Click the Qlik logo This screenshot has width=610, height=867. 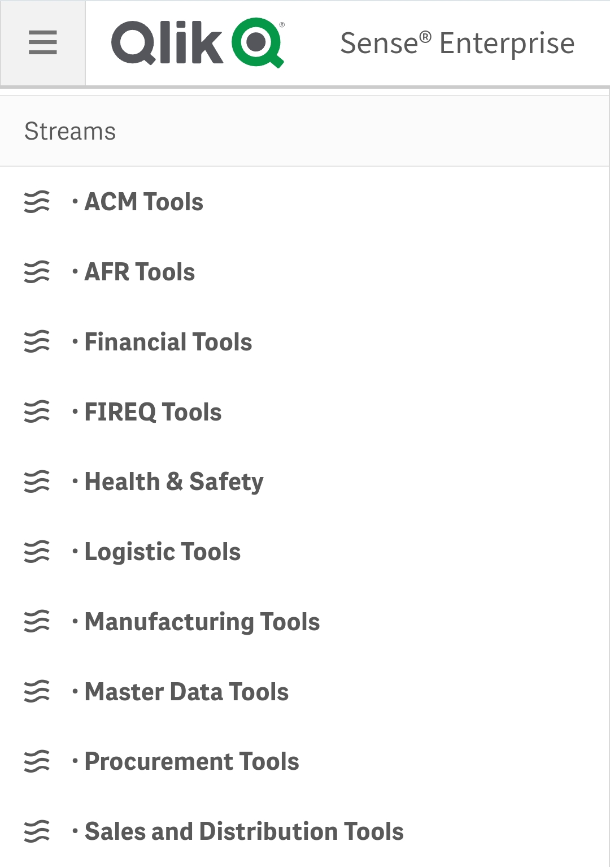click(x=198, y=43)
